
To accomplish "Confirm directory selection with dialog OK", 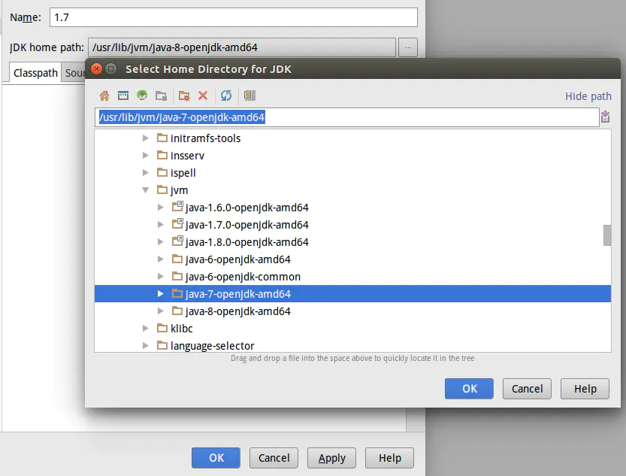I will coord(469,389).
